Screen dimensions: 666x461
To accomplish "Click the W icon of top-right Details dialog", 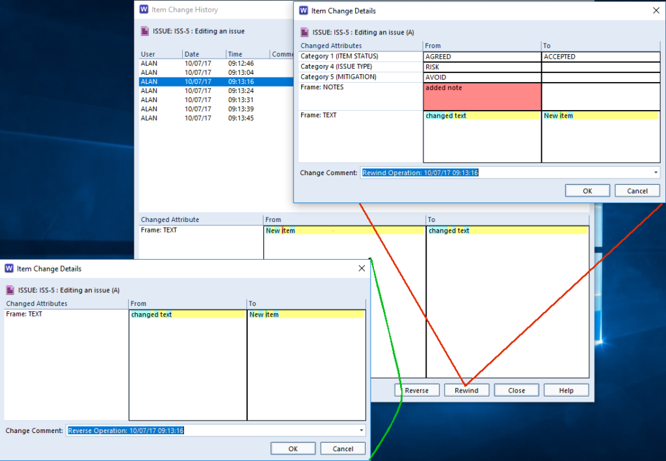I will pyautogui.click(x=304, y=10).
